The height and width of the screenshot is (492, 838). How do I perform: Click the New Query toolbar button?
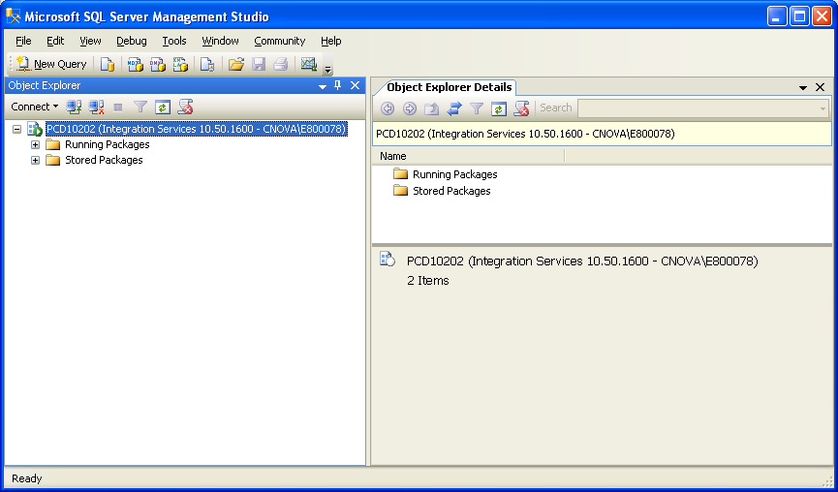(51, 64)
